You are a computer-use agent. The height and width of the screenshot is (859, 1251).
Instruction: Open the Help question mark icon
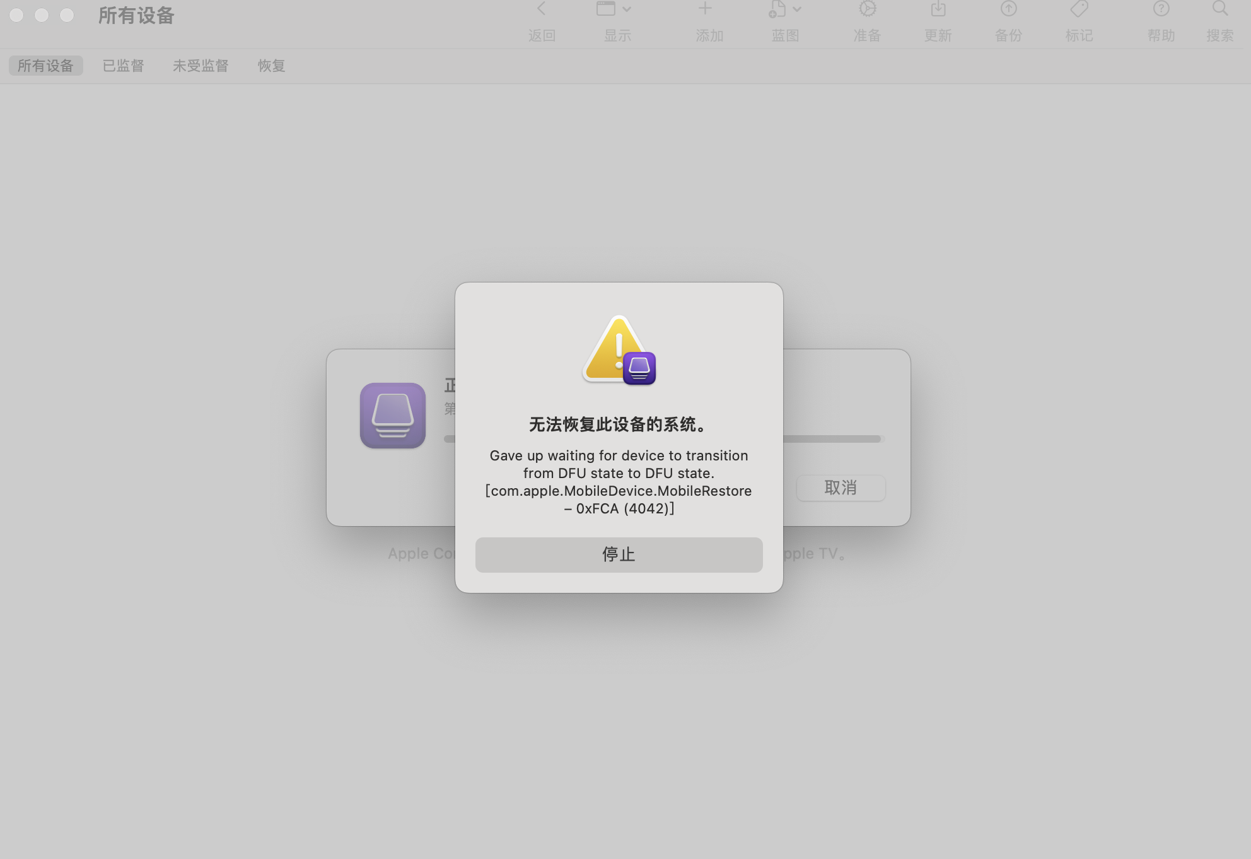tap(1161, 9)
